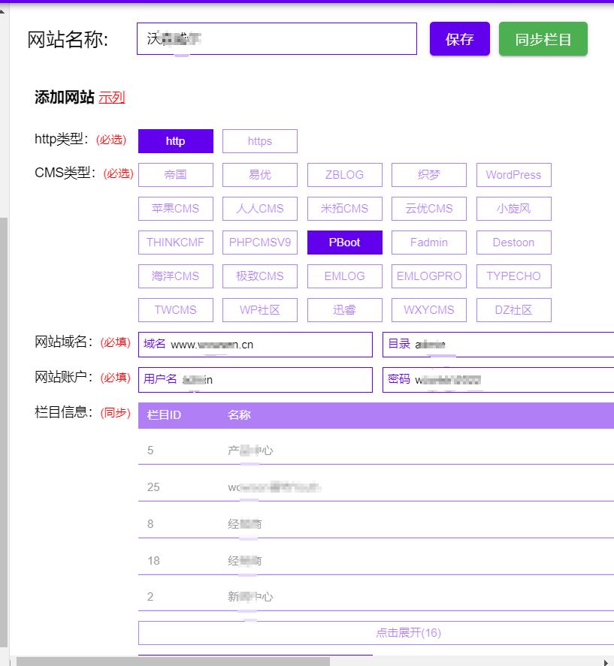
Task: Click the horizontal scrollbar at bottom
Action: pos(173,661)
